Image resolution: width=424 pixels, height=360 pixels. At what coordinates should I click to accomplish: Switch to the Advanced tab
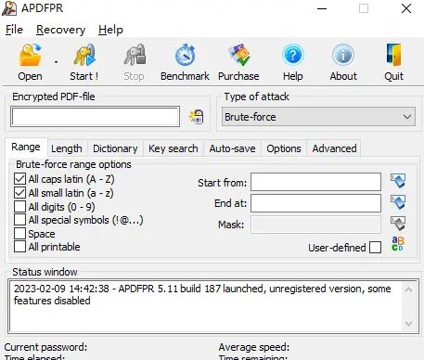334,148
